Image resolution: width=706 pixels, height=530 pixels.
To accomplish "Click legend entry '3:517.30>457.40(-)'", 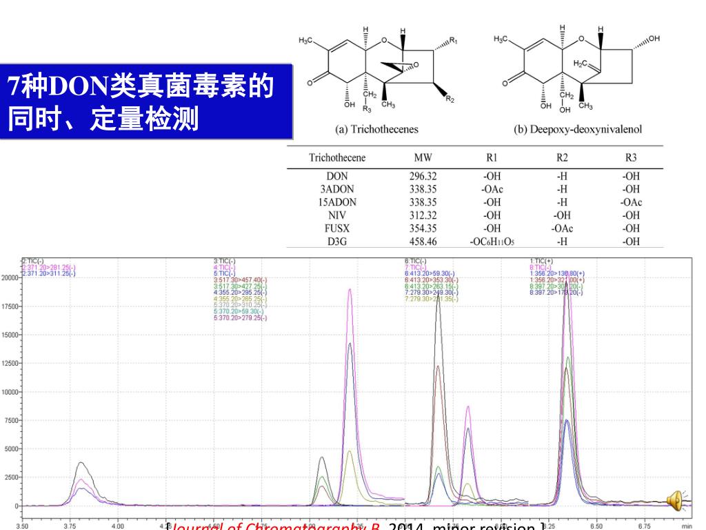I will [x=241, y=280].
